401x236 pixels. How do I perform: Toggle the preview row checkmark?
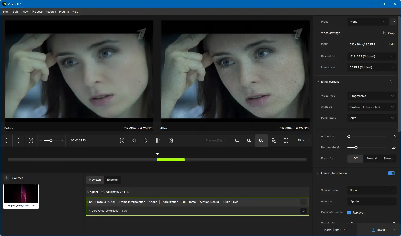pos(304,211)
